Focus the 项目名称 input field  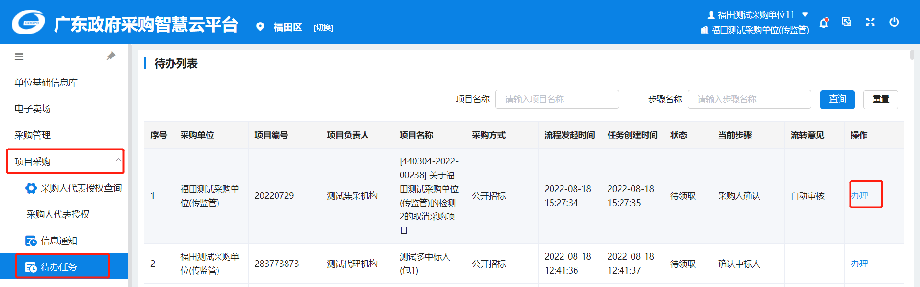pos(557,99)
